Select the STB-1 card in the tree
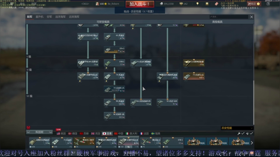The image size is (280, 157). 114,63
